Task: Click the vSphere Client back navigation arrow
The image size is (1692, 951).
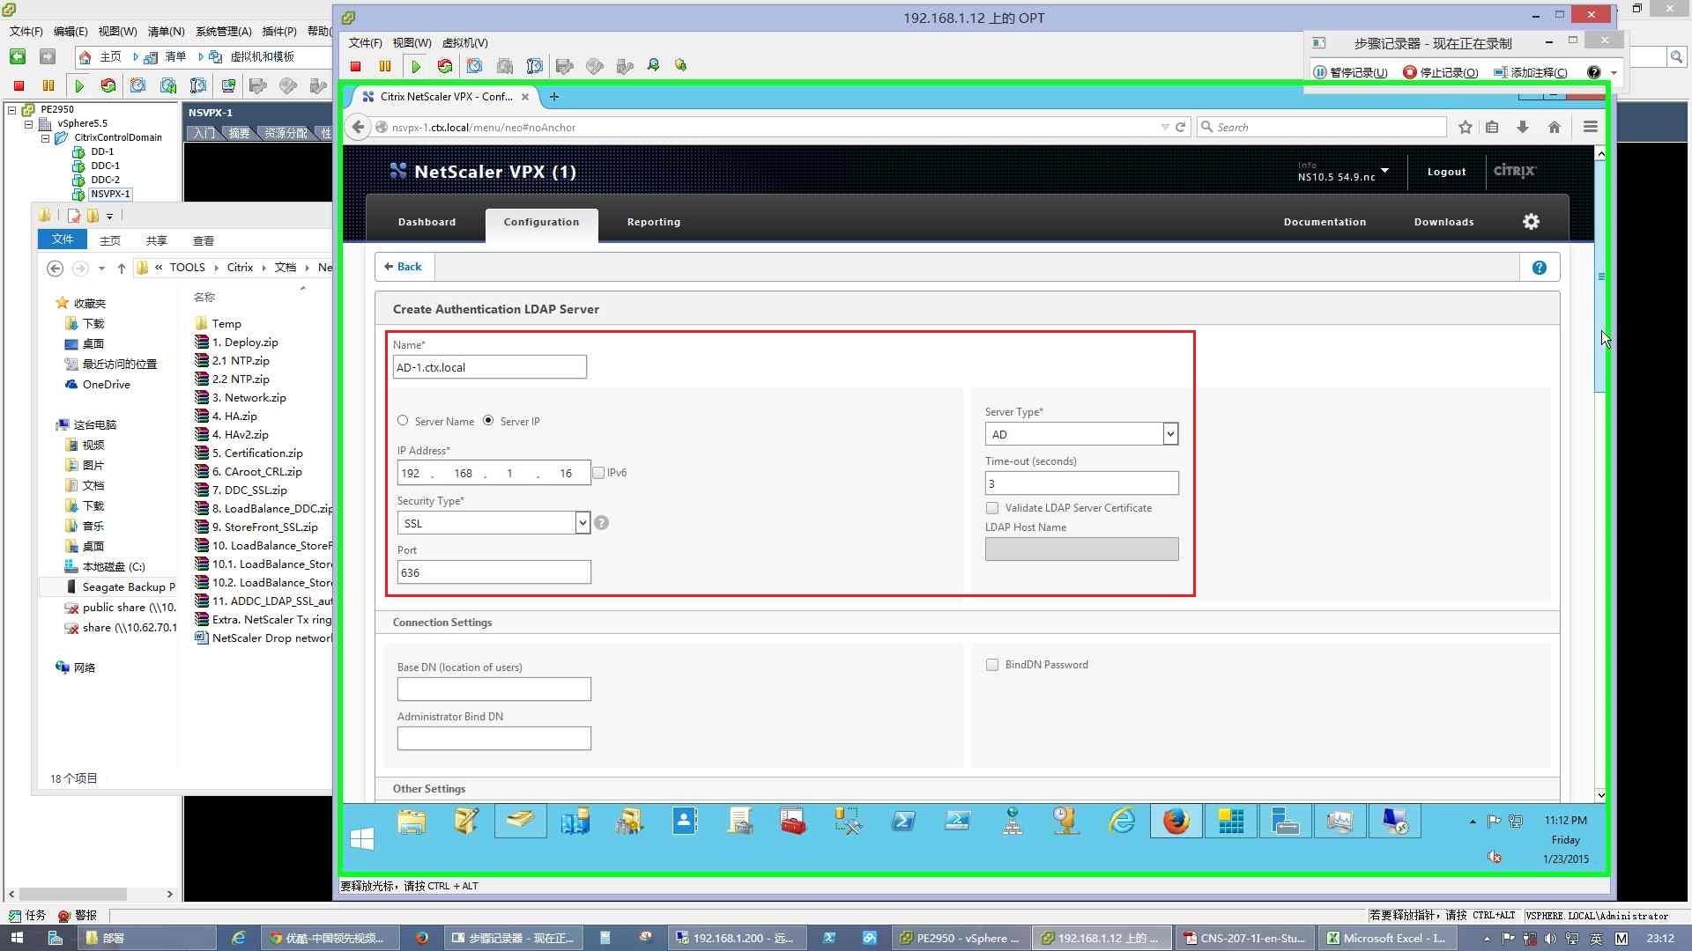Action: tap(18, 56)
